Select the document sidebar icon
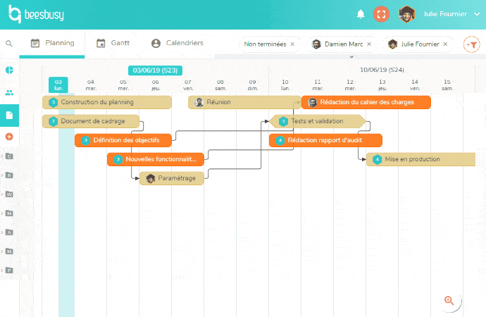 9,116
